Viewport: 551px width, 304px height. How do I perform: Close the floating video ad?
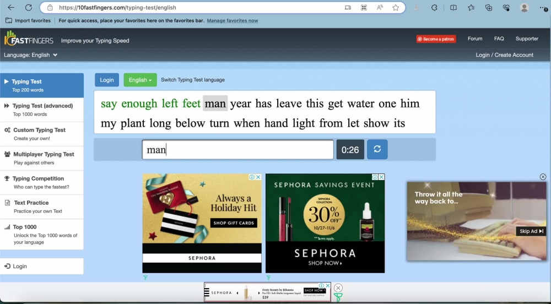(x=543, y=177)
